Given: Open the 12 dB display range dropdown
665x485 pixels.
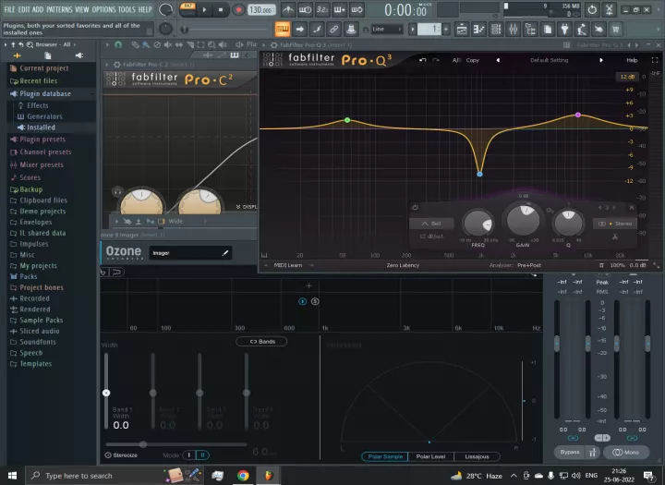Looking at the screenshot, I should tap(627, 77).
